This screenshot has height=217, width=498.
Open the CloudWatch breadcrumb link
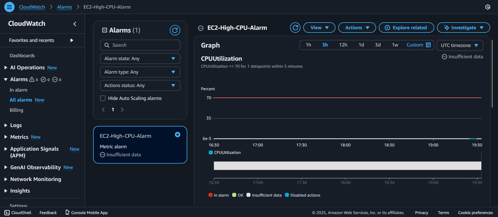point(32,7)
